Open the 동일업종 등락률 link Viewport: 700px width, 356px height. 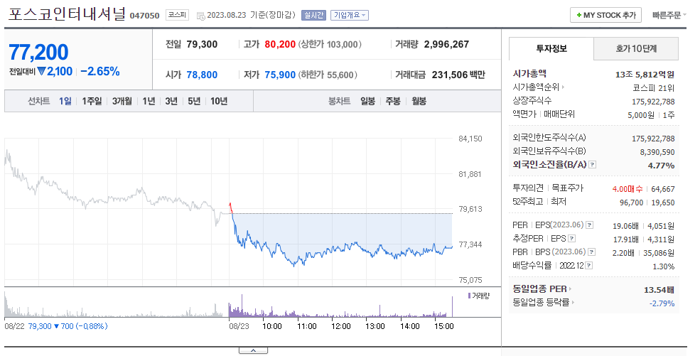[x=541, y=303]
